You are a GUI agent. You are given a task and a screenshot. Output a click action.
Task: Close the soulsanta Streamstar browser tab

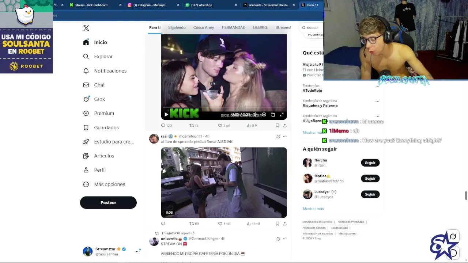click(x=294, y=5)
